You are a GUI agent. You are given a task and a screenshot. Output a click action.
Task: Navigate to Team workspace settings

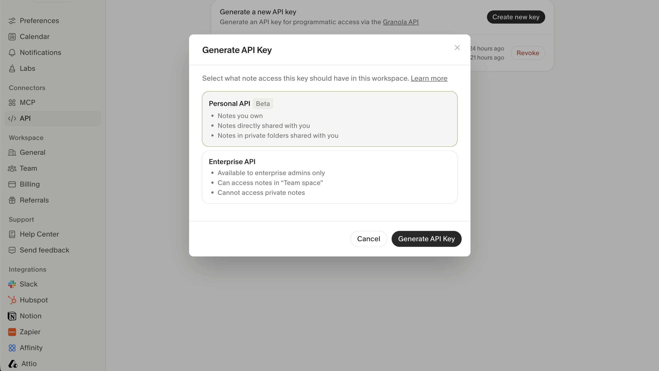[x=28, y=168]
